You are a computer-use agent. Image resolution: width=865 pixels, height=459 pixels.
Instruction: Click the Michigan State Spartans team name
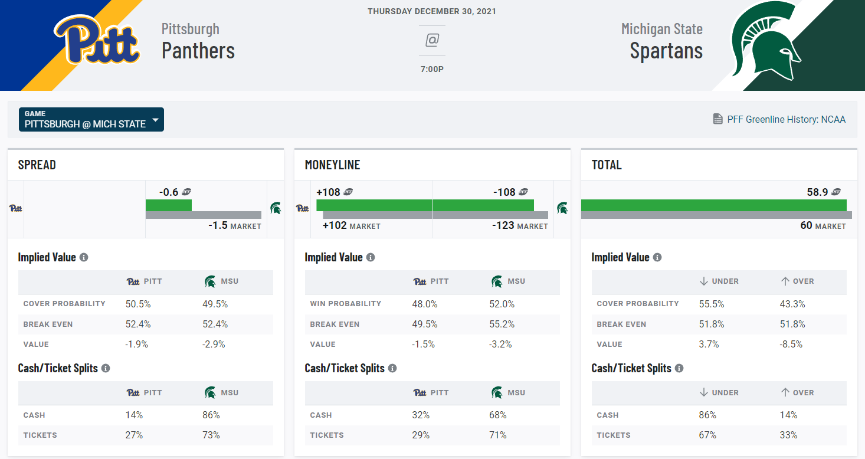coord(662,40)
